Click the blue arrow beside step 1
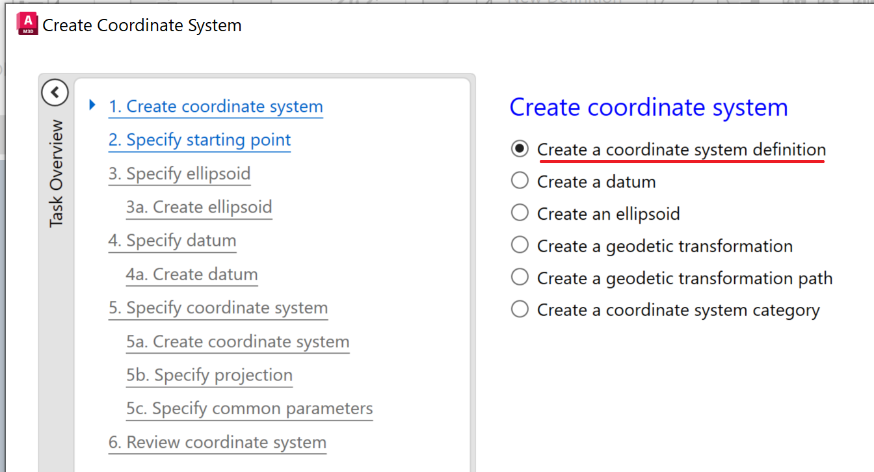Screen dimensions: 874x472 (x=92, y=105)
